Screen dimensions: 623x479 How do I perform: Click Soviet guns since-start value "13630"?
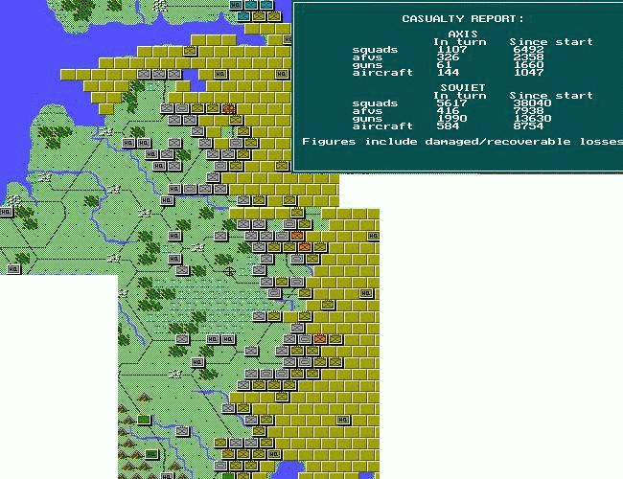point(532,119)
